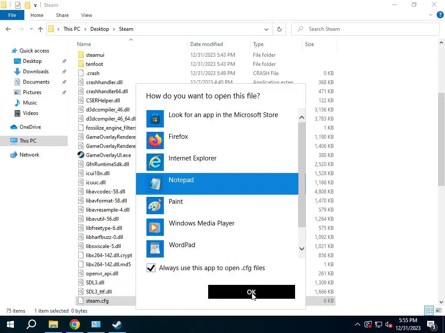Sort by Type column header
445x333 pixels.
(x=258, y=44)
